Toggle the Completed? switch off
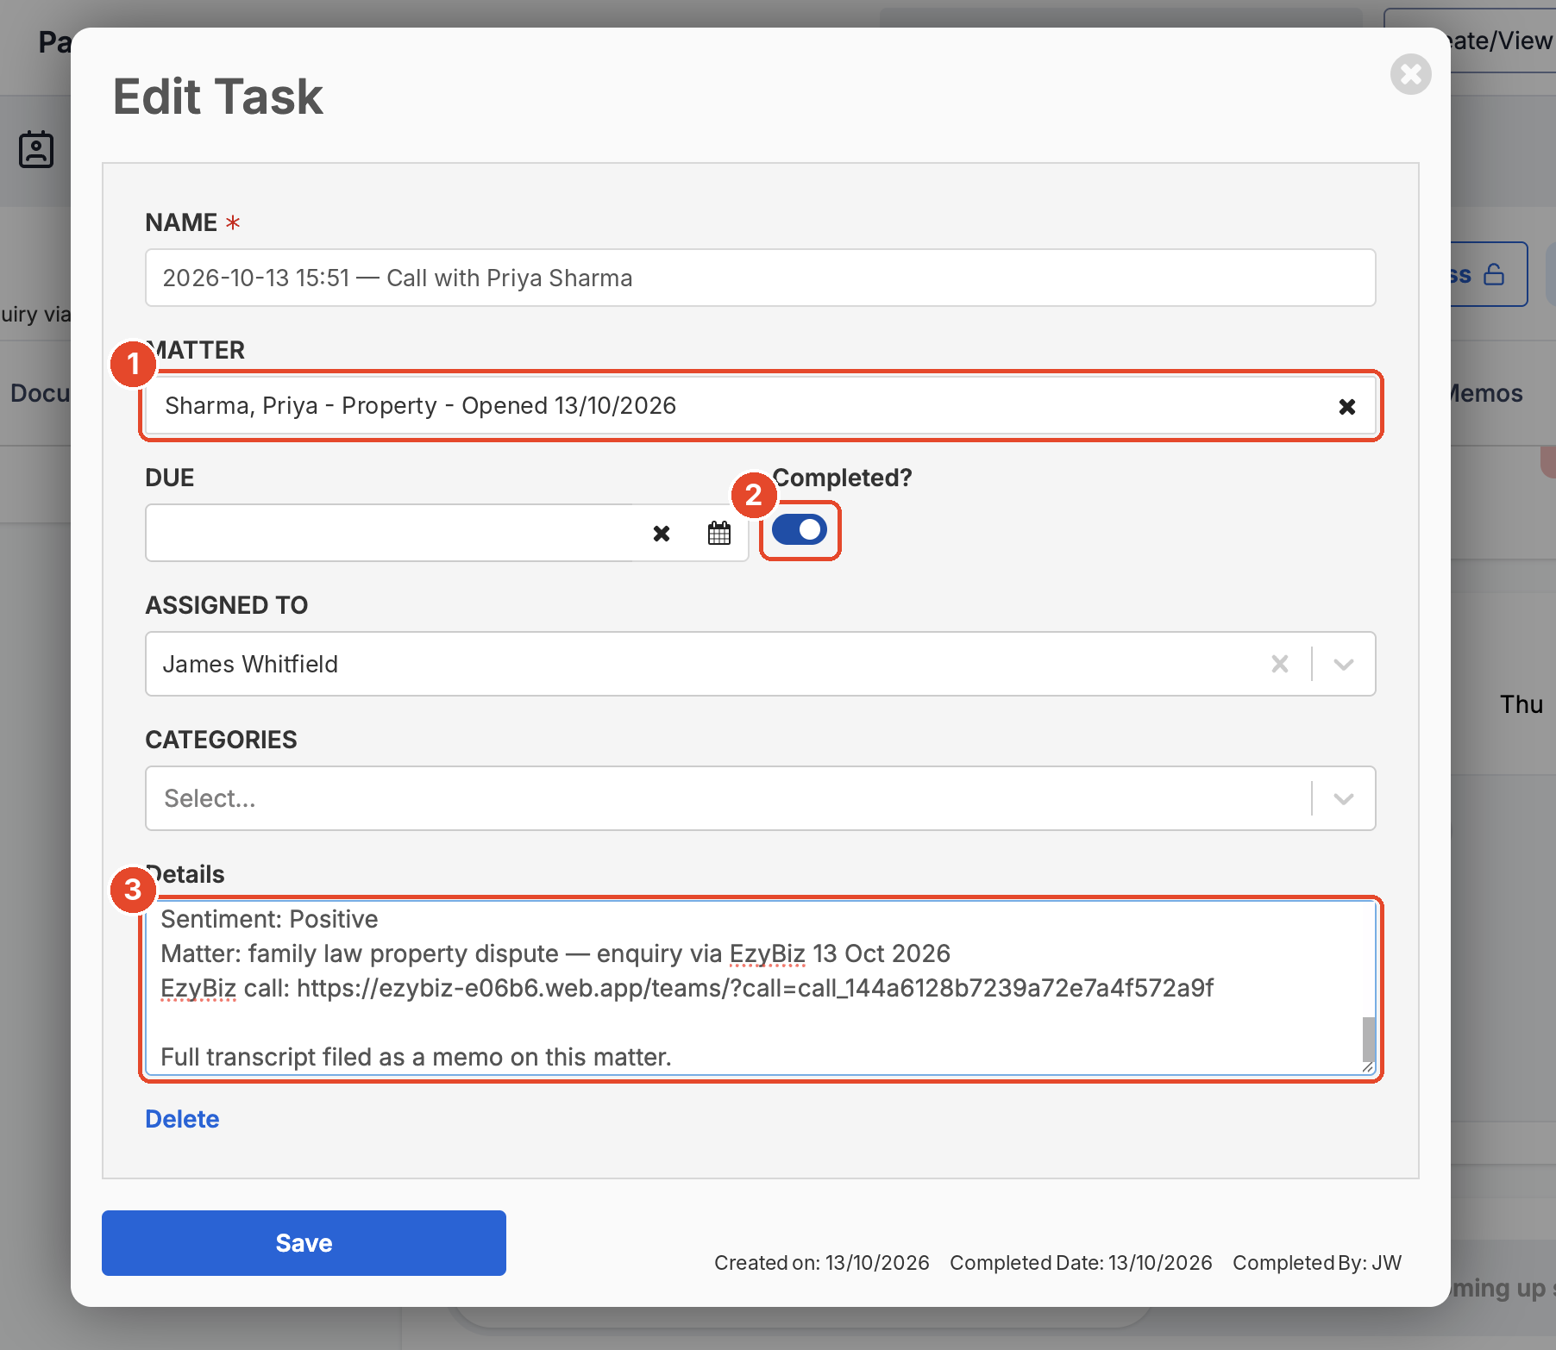Image resolution: width=1556 pixels, height=1350 pixels. click(x=800, y=529)
